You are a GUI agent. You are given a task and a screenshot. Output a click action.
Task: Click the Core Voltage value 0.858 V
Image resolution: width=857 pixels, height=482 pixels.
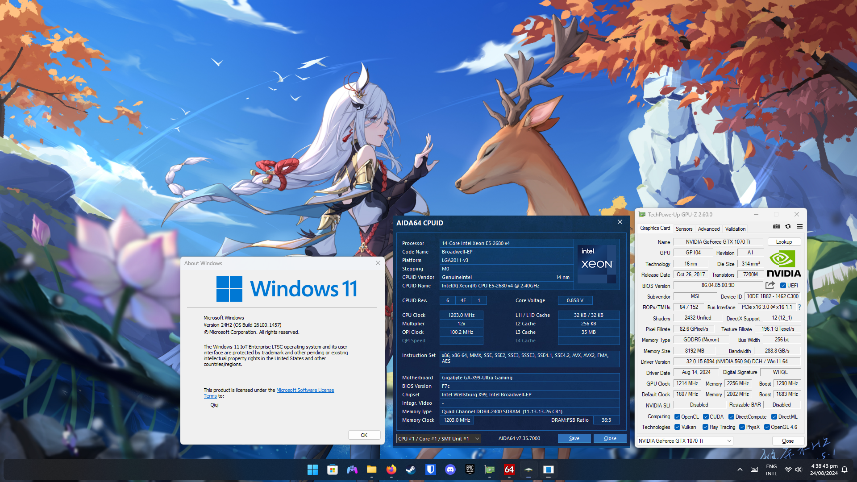pos(575,300)
